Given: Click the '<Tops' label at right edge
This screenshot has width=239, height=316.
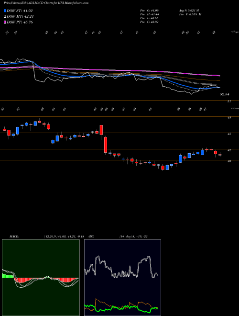Looking at the screenshot, I should click(235, 32).
